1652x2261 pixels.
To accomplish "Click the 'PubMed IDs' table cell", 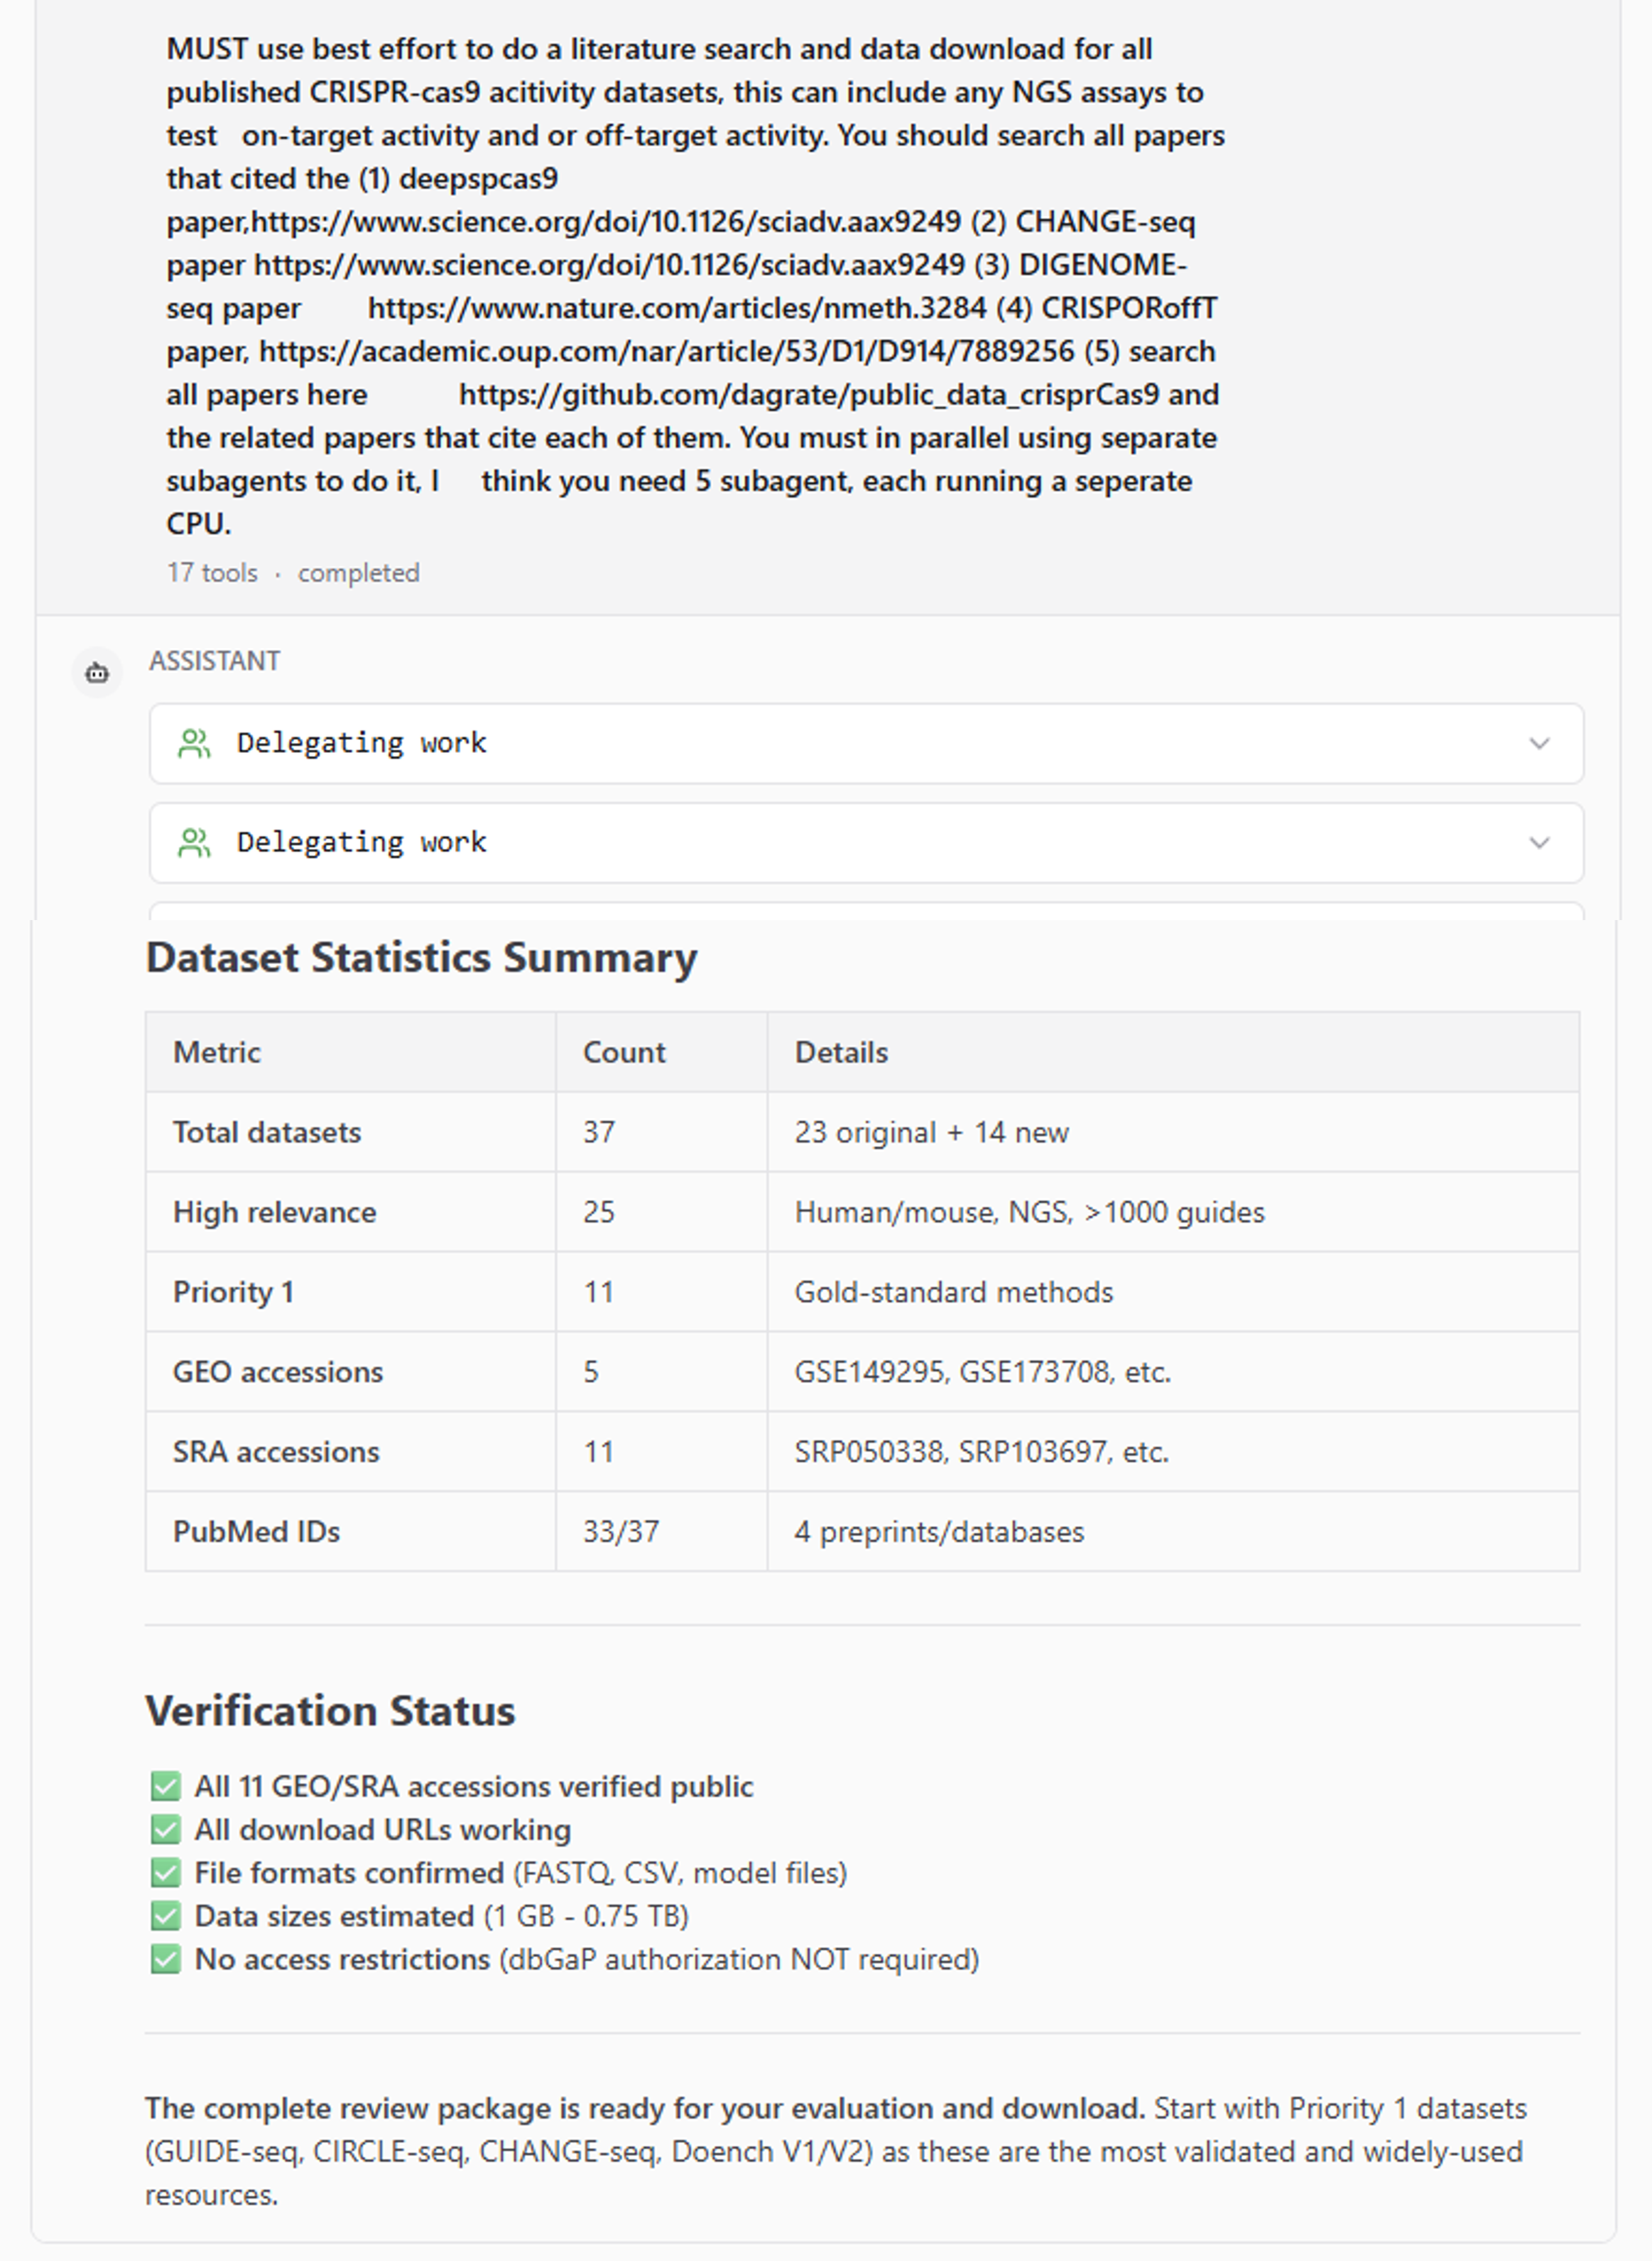I will coord(351,1532).
